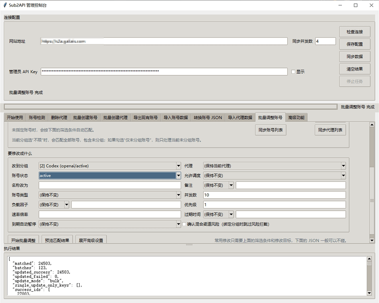Viewport: 379px width, 303px height.
Task: Start with the 开始批量调整 button
Action: (x=23, y=240)
